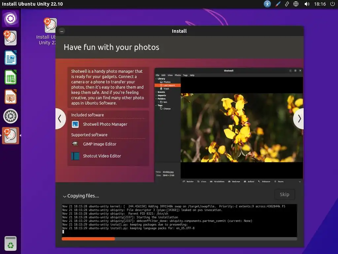Screen dimensions: 338x254
Task: Click the Supported software heading
Action: [x=89, y=135]
